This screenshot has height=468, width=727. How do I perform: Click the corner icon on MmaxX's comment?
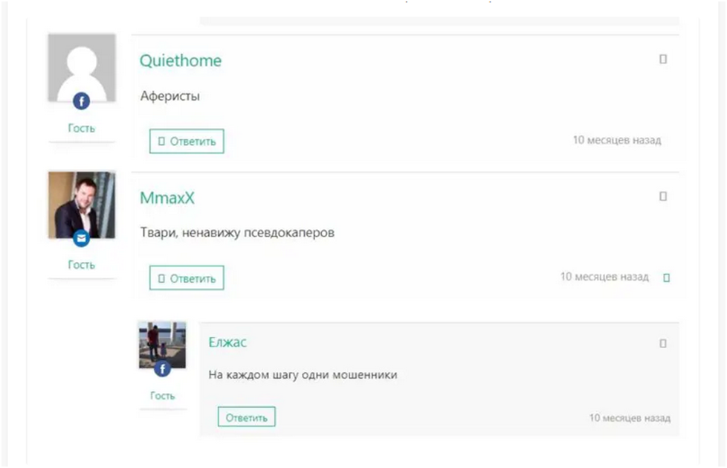tap(663, 196)
